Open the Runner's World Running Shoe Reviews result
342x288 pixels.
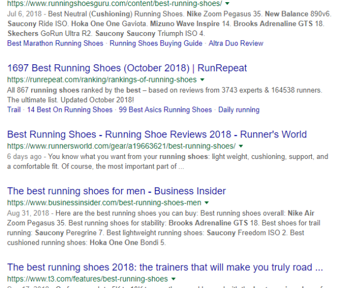click(157, 134)
